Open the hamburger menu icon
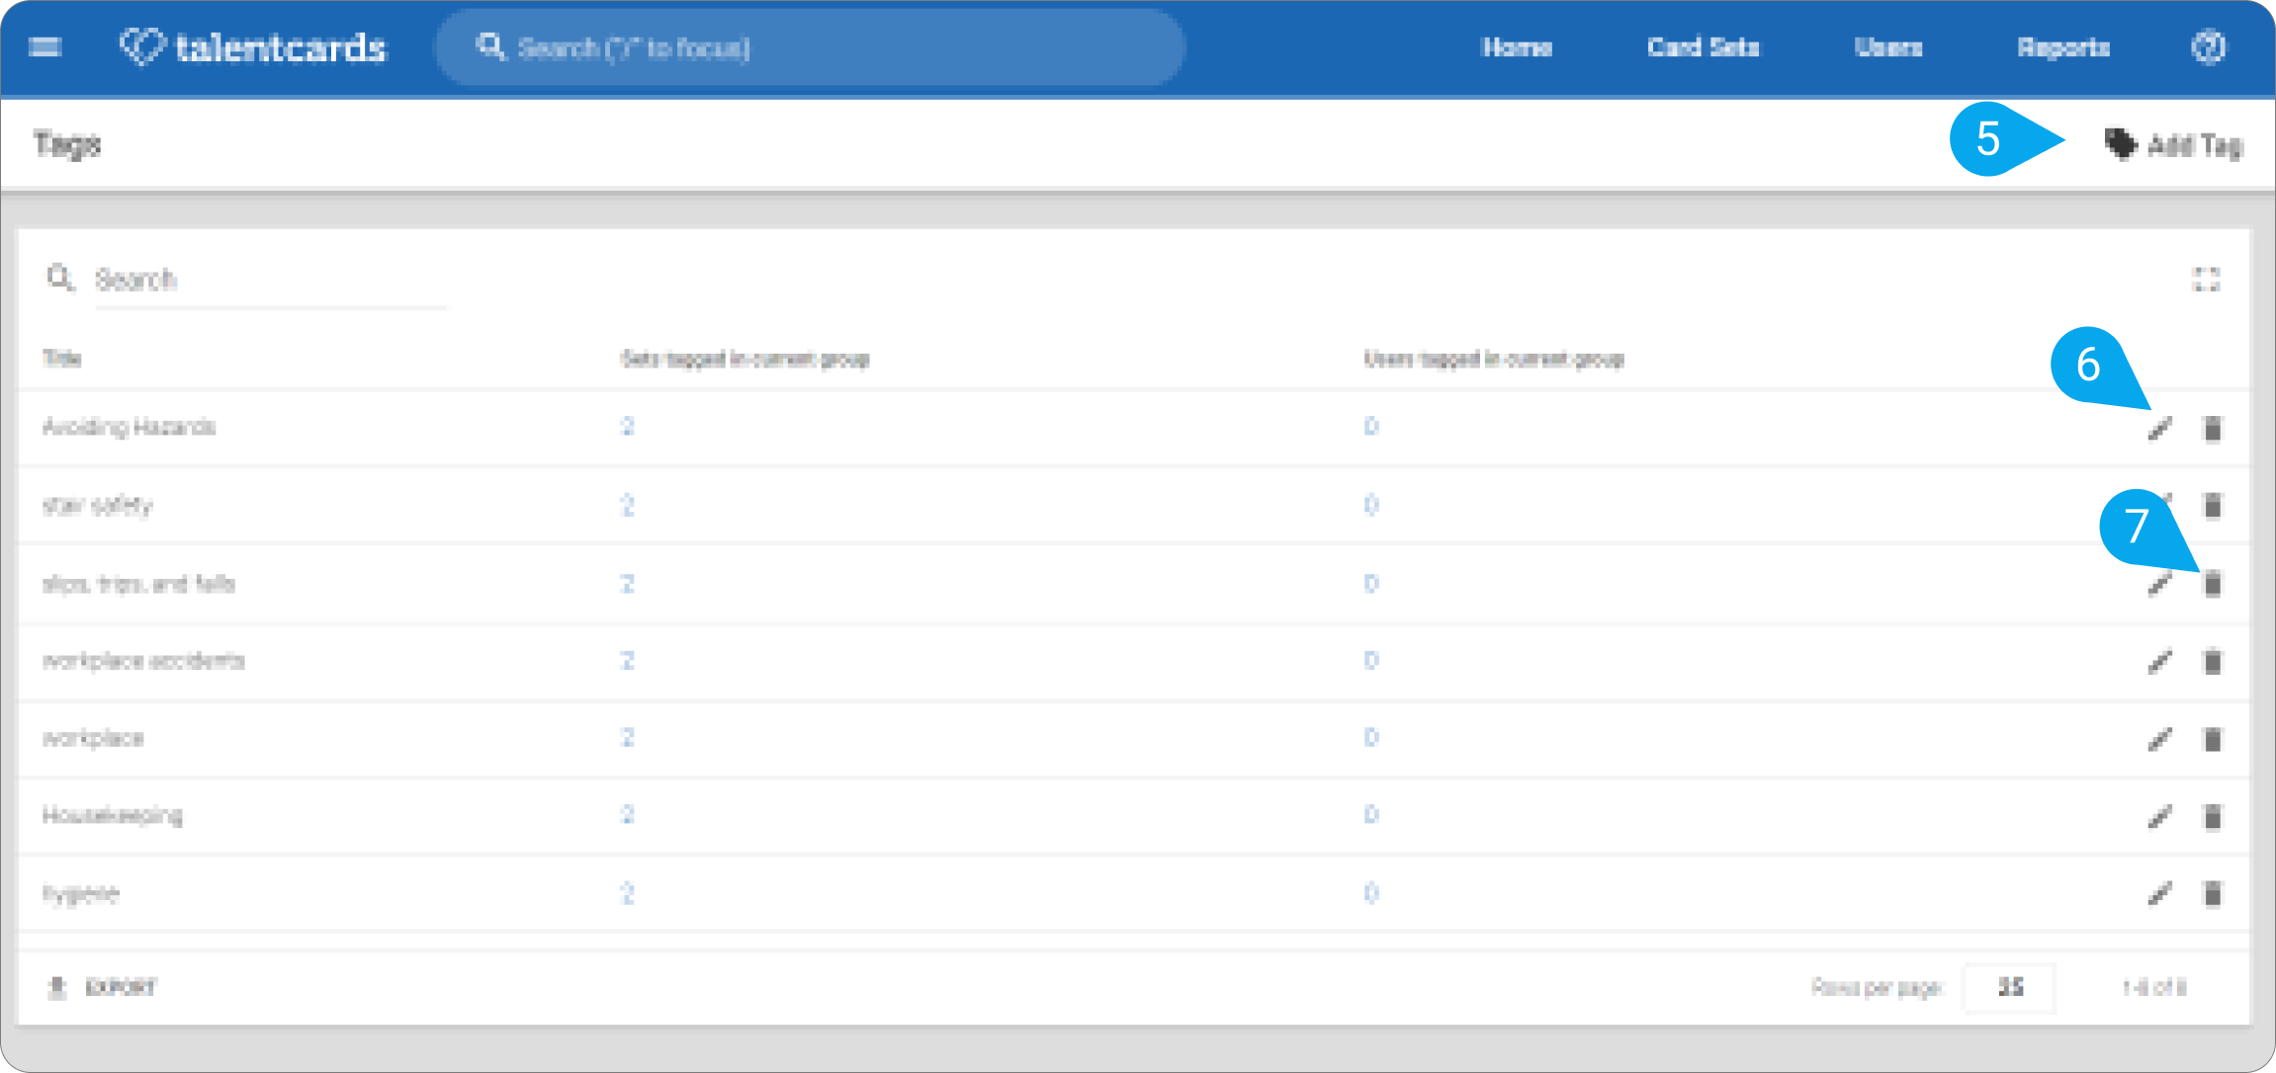Screen dimensions: 2276x1073 click(x=45, y=46)
